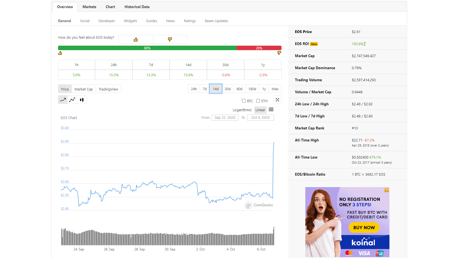
Task: Show the Price chart
Action: click(65, 89)
